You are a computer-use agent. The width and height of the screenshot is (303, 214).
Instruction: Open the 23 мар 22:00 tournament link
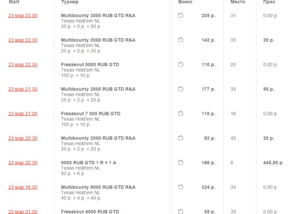click(23, 64)
